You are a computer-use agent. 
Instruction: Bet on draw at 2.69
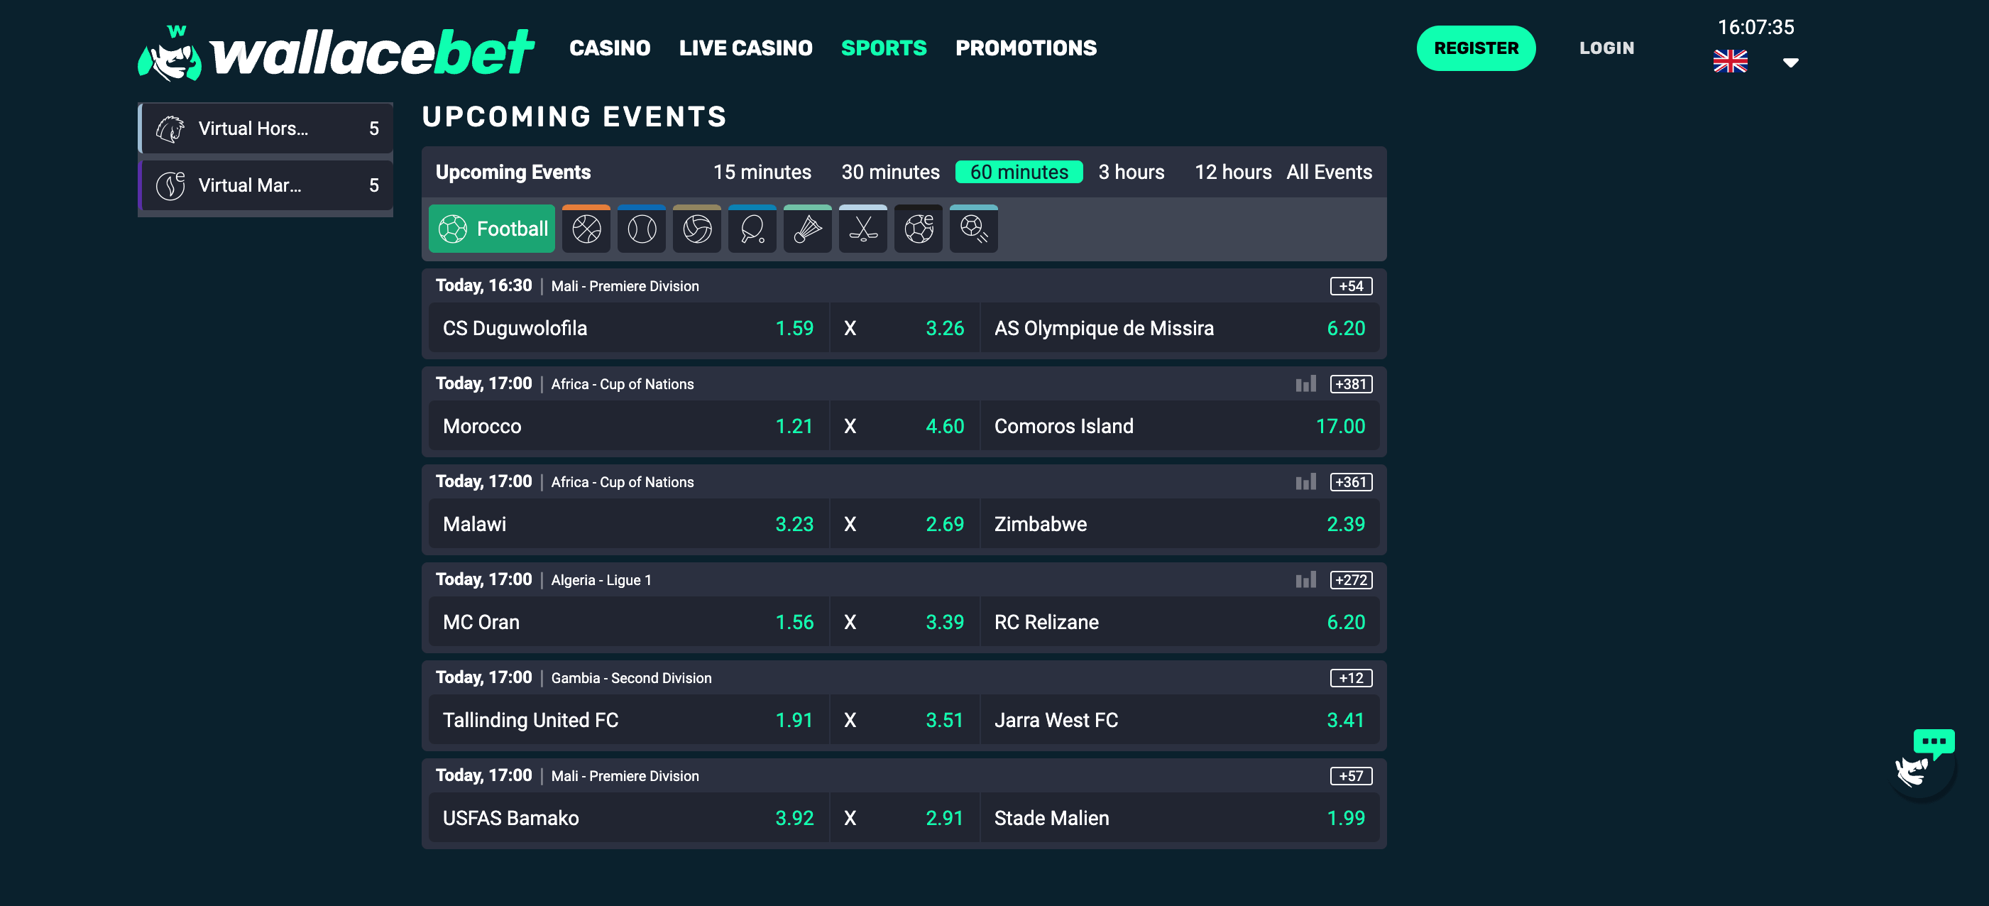click(904, 525)
